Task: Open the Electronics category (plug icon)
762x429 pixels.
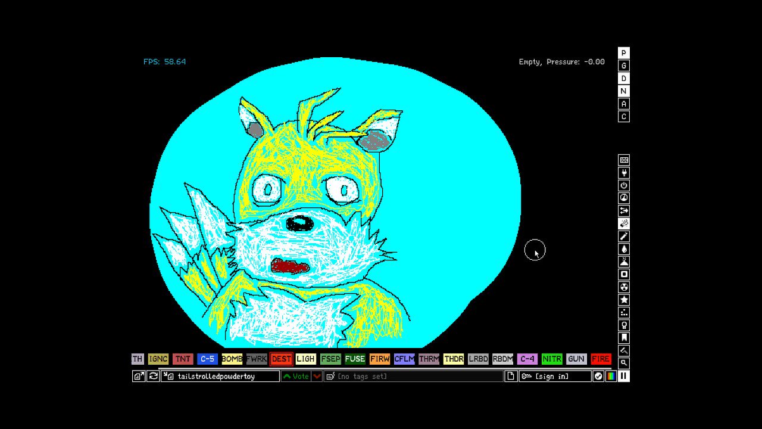Action: coord(624,173)
